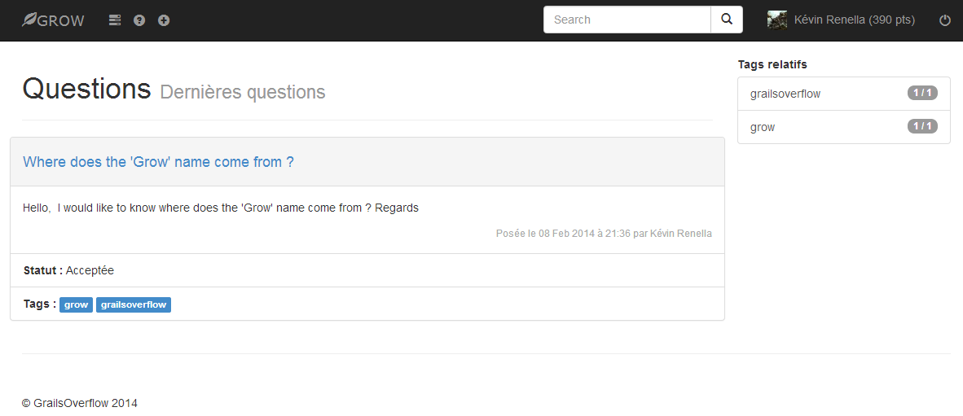Choose grow in Tags relatifs list
This screenshot has height=416, width=963.
point(844,127)
